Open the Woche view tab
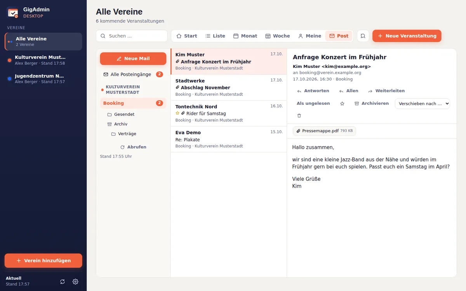Viewport: 466px width, 291px height. [278, 36]
